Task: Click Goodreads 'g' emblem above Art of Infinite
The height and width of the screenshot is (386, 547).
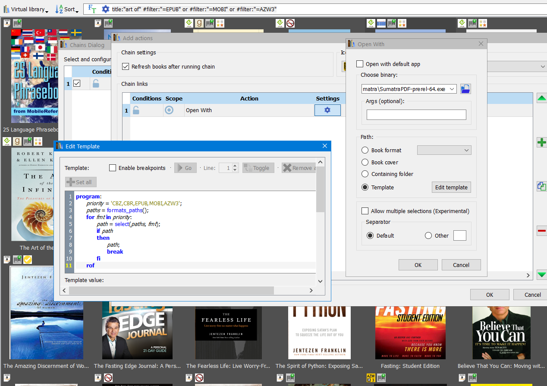Action: [17, 141]
